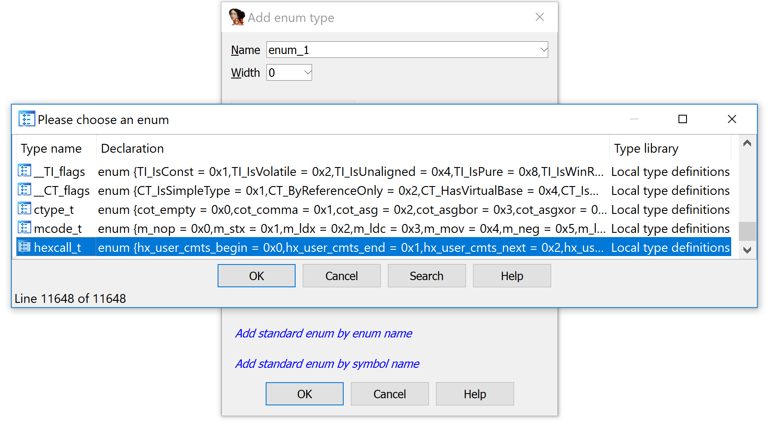Click Cancel in Add enum type dialog
This screenshot has height=421, width=770.
pos(390,394)
